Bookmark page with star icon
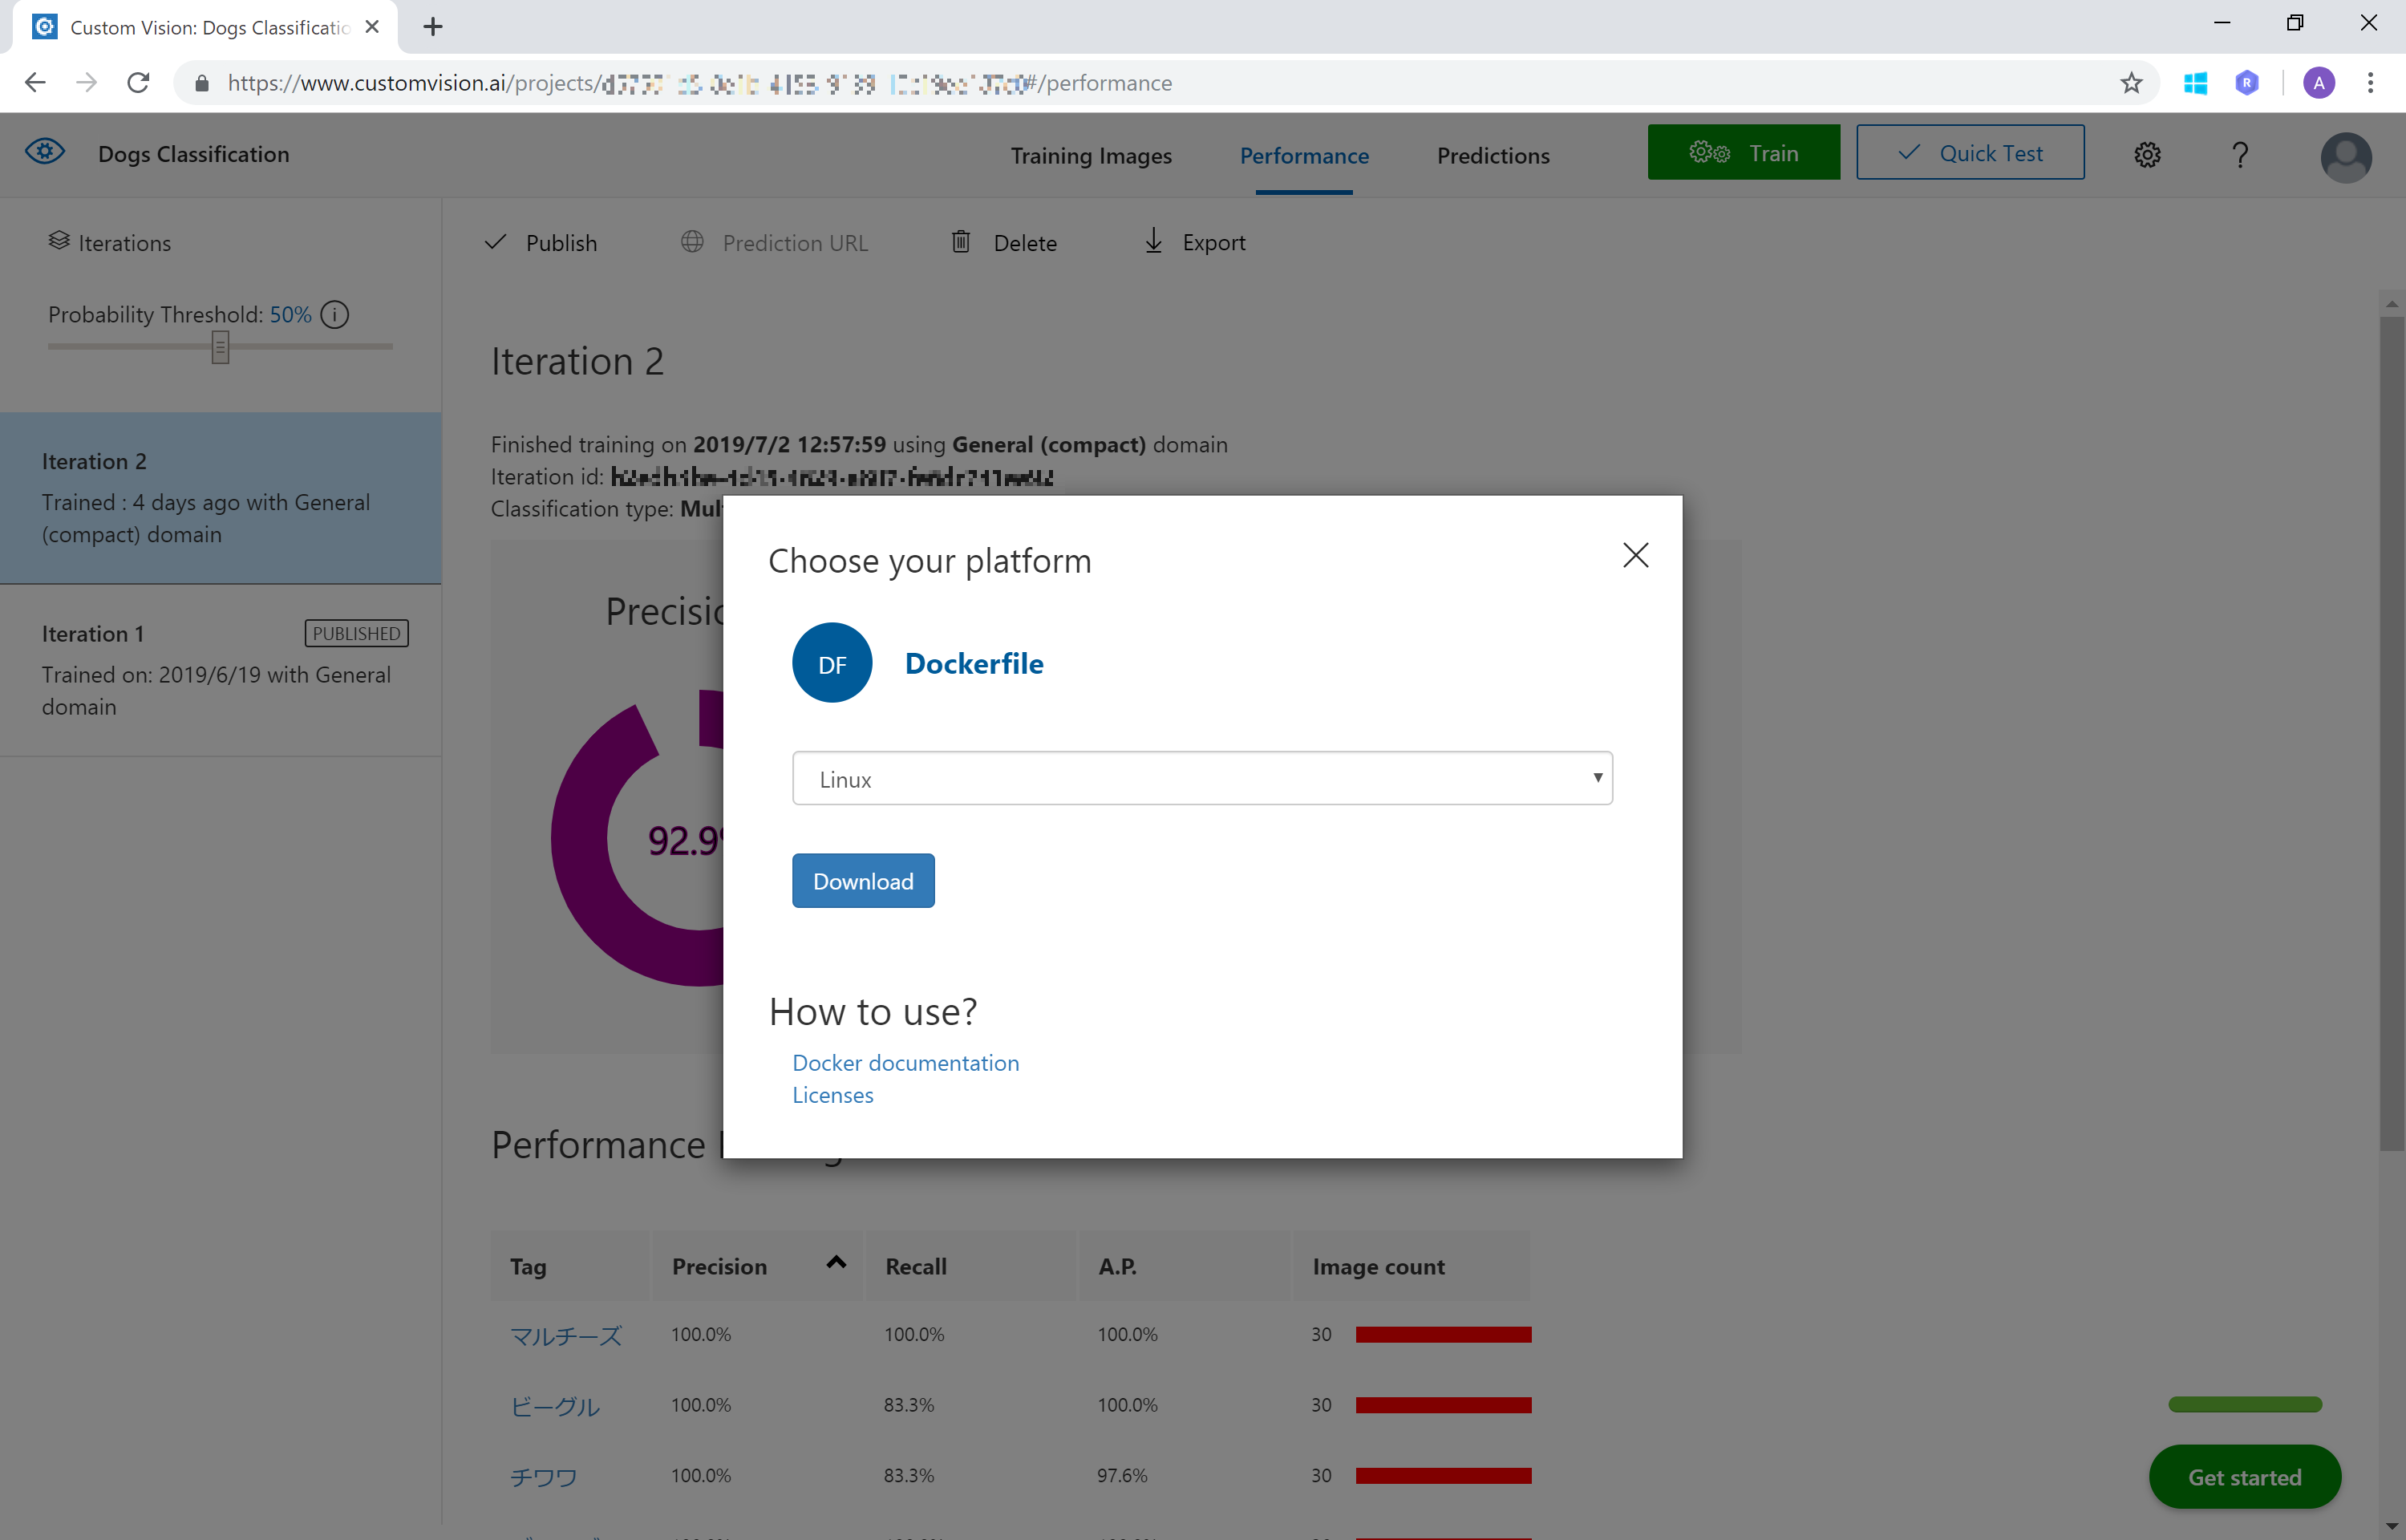2406x1540 pixels. 2131,83
